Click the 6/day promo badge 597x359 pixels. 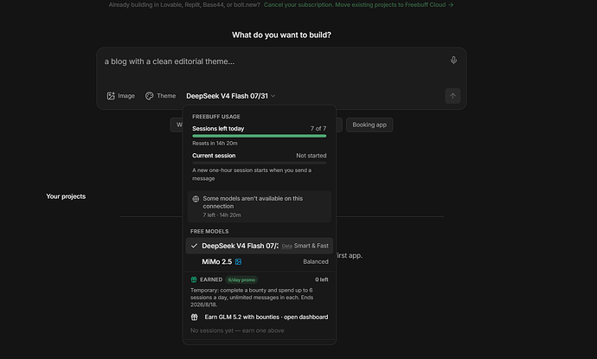[x=241, y=279]
